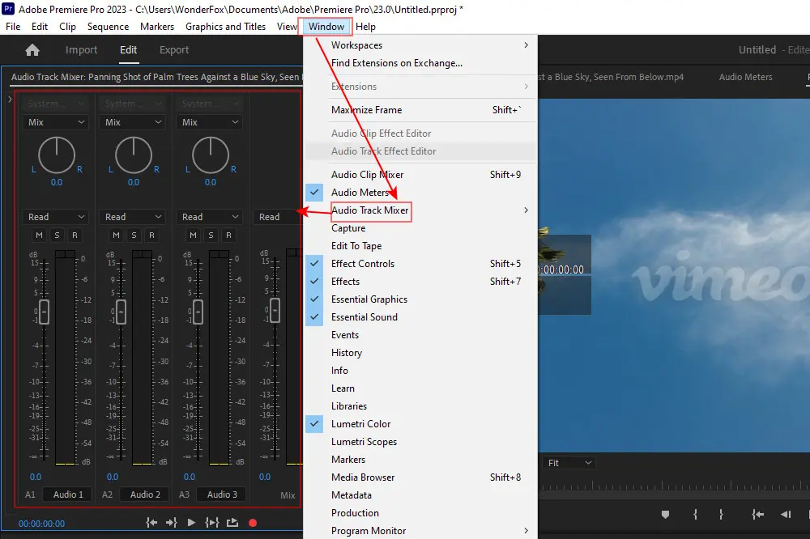Open the Help menu

point(366,27)
